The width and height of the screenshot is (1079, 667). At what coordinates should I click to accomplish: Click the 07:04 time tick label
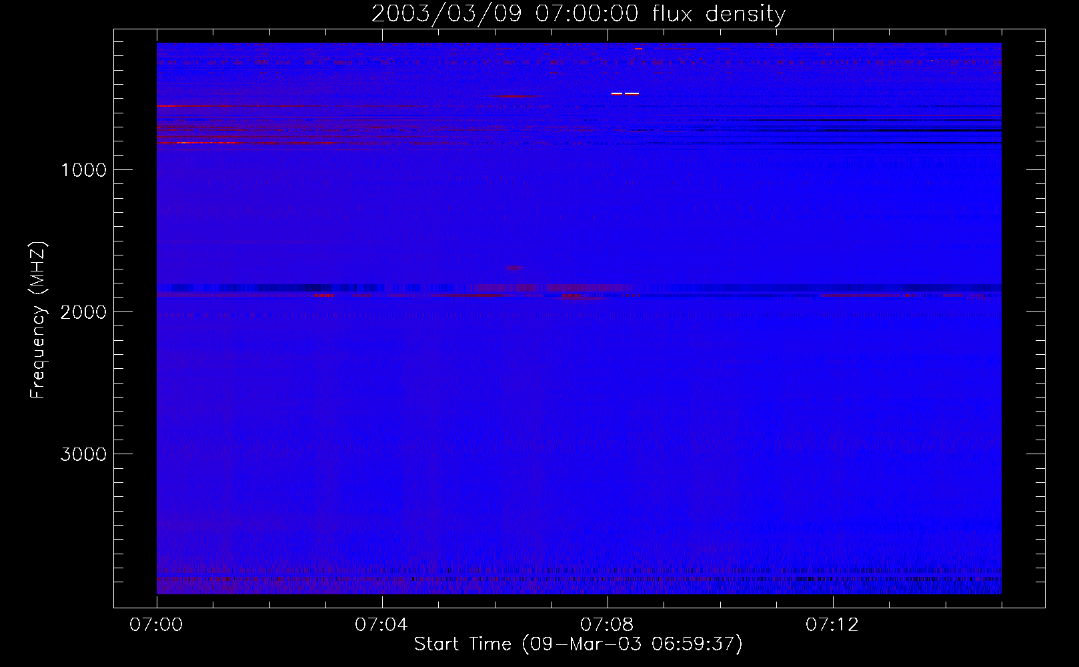381,625
